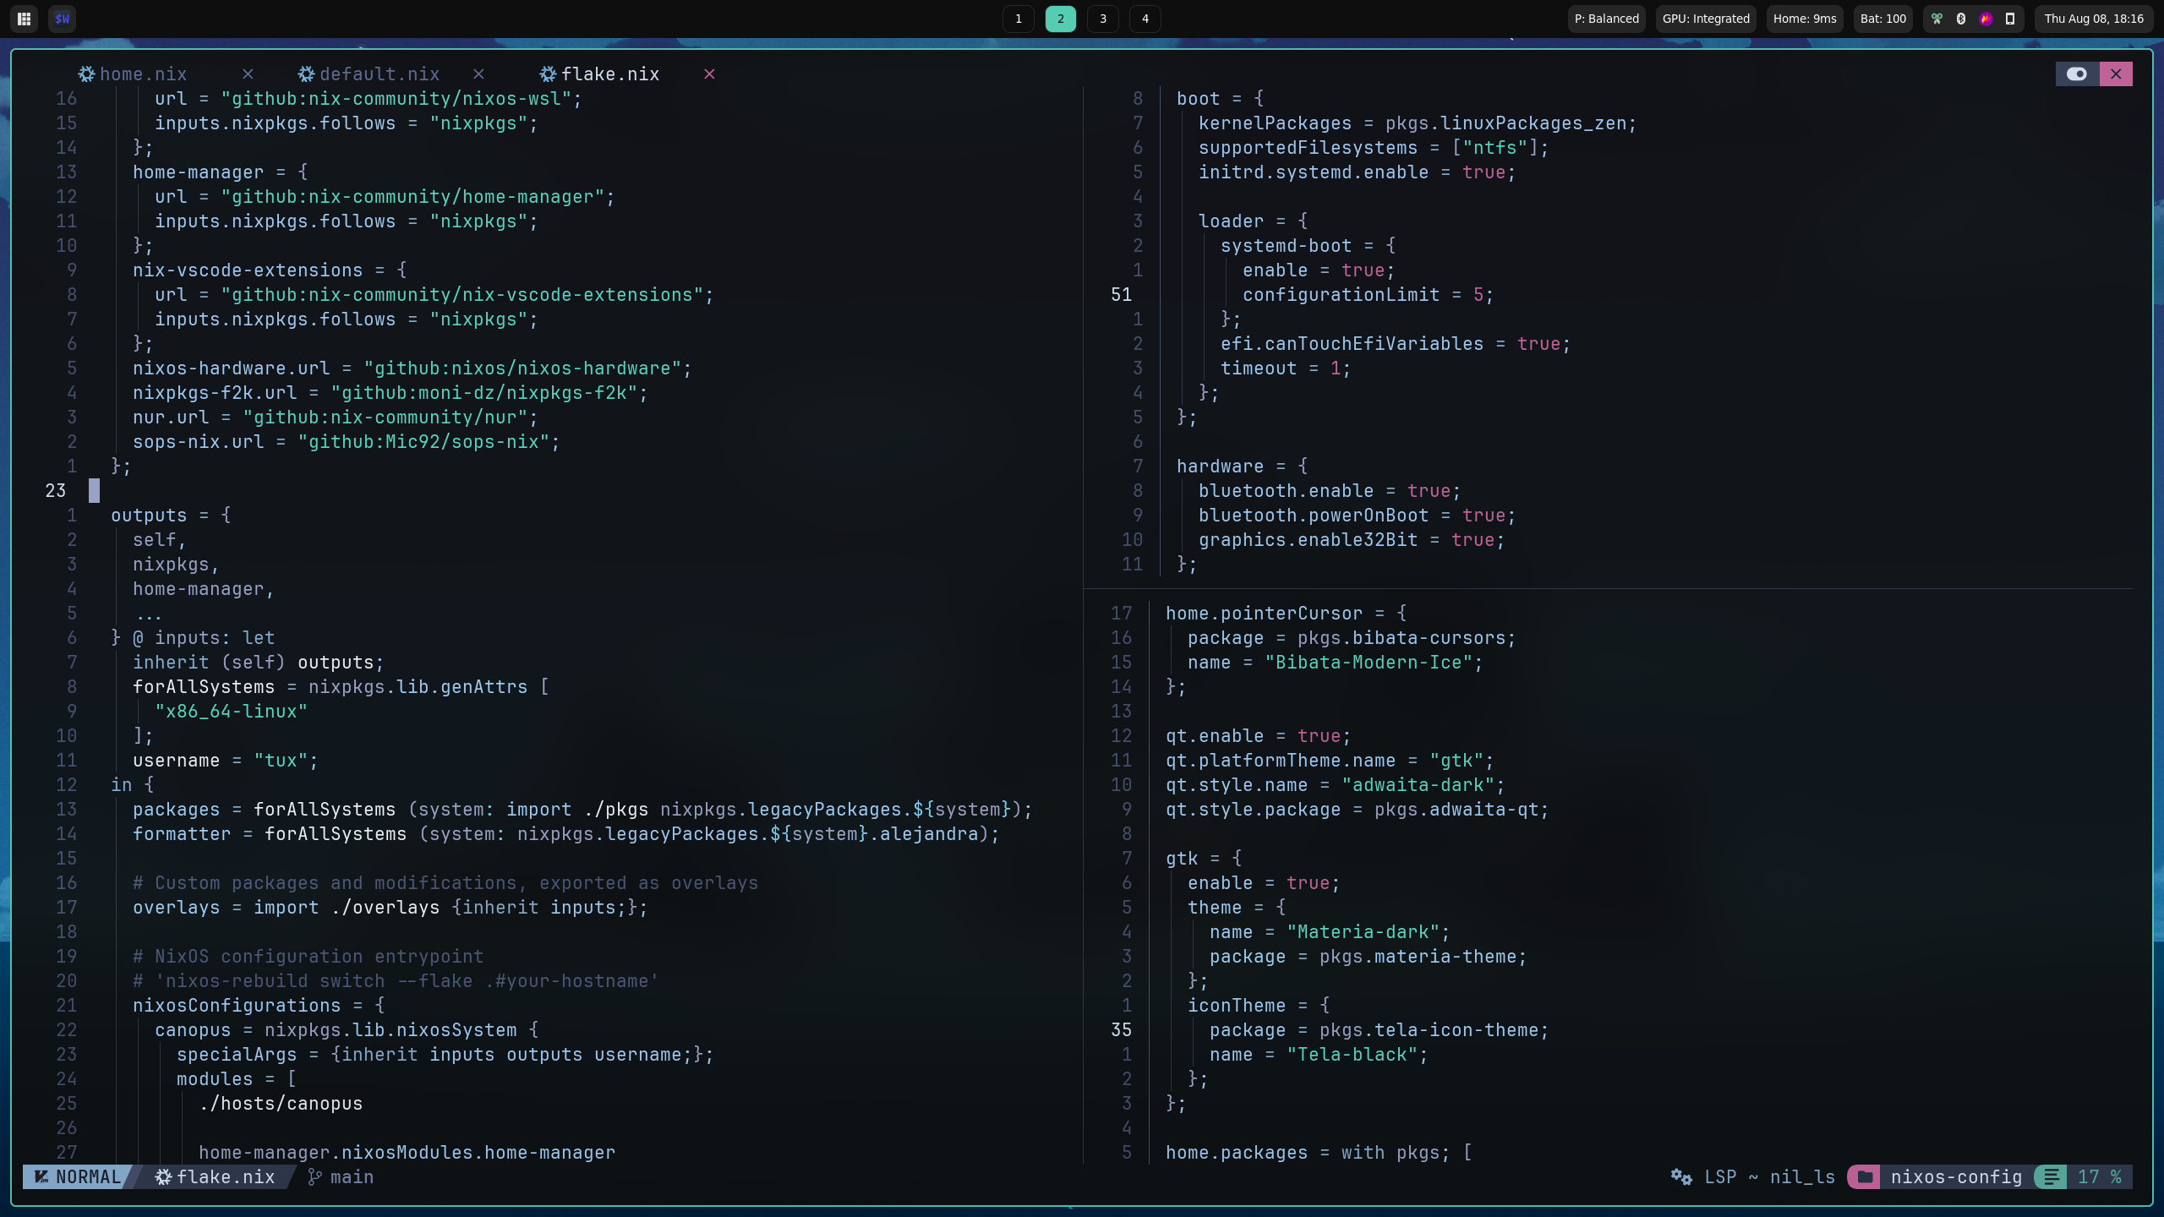This screenshot has height=1217, width=2164.
Task: Switch to workspace 1
Action: click(1018, 19)
